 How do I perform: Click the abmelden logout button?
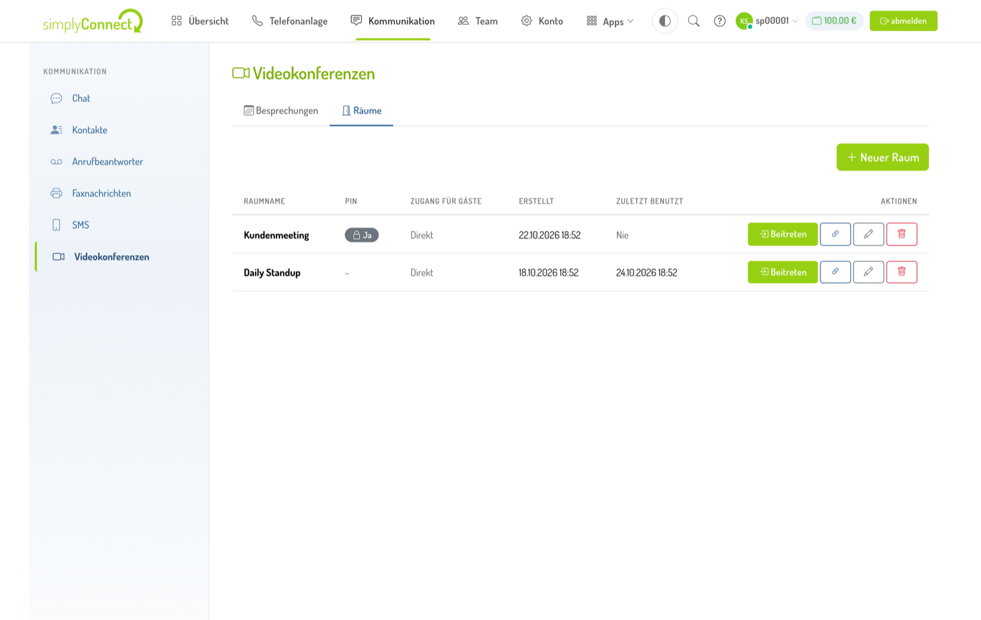coord(903,21)
